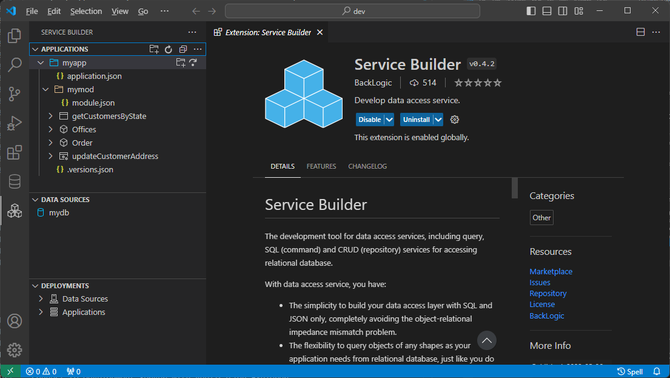This screenshot has width=670, height=378.
Task: Toggle the secondary side bar
Action: click(563, 11)
